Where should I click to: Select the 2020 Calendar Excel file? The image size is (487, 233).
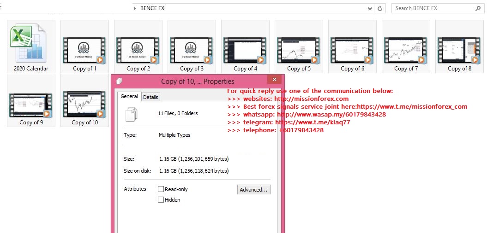[31, 47]
